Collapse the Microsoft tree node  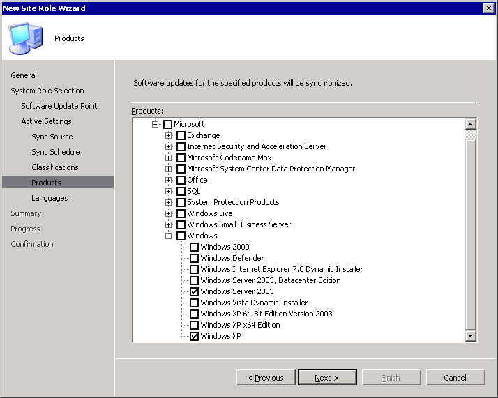tap(155, 124)
